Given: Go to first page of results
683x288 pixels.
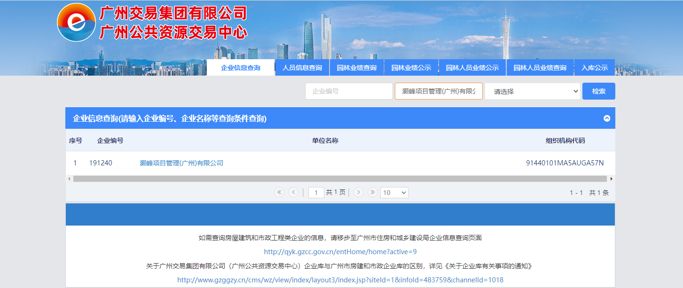Looking at the screenshot, I should tap(279, 192).
